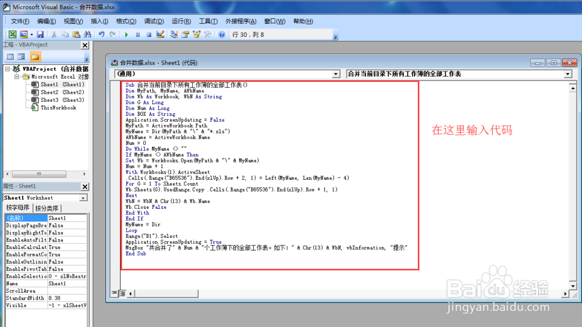Viewport: 582px width, 327px height.
Task: Open the 窗口(W) menu
Action: (x=275, y=21)
